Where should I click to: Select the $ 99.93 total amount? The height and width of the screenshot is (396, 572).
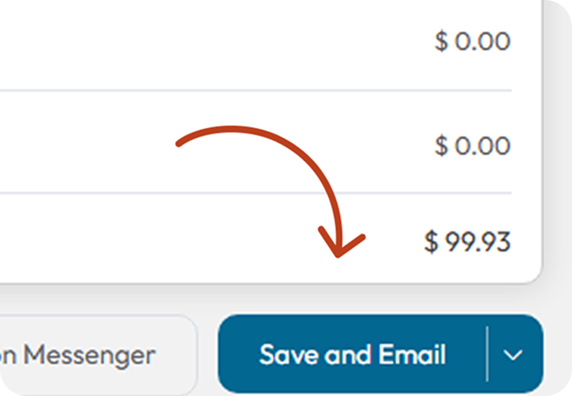[x=468, y=242]
